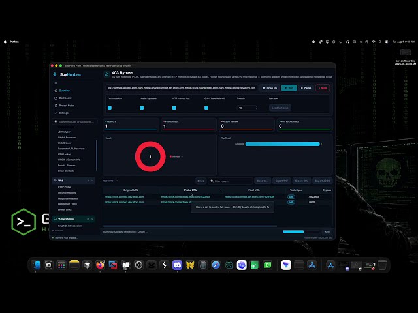
Task: Open the Overview page
Action: pos(64,91)
